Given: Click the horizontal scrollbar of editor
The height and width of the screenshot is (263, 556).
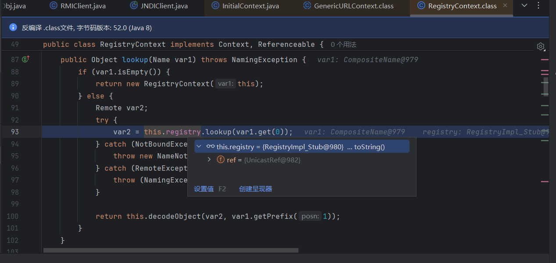Looking at the screenshot, I should [x=171, y=251].
